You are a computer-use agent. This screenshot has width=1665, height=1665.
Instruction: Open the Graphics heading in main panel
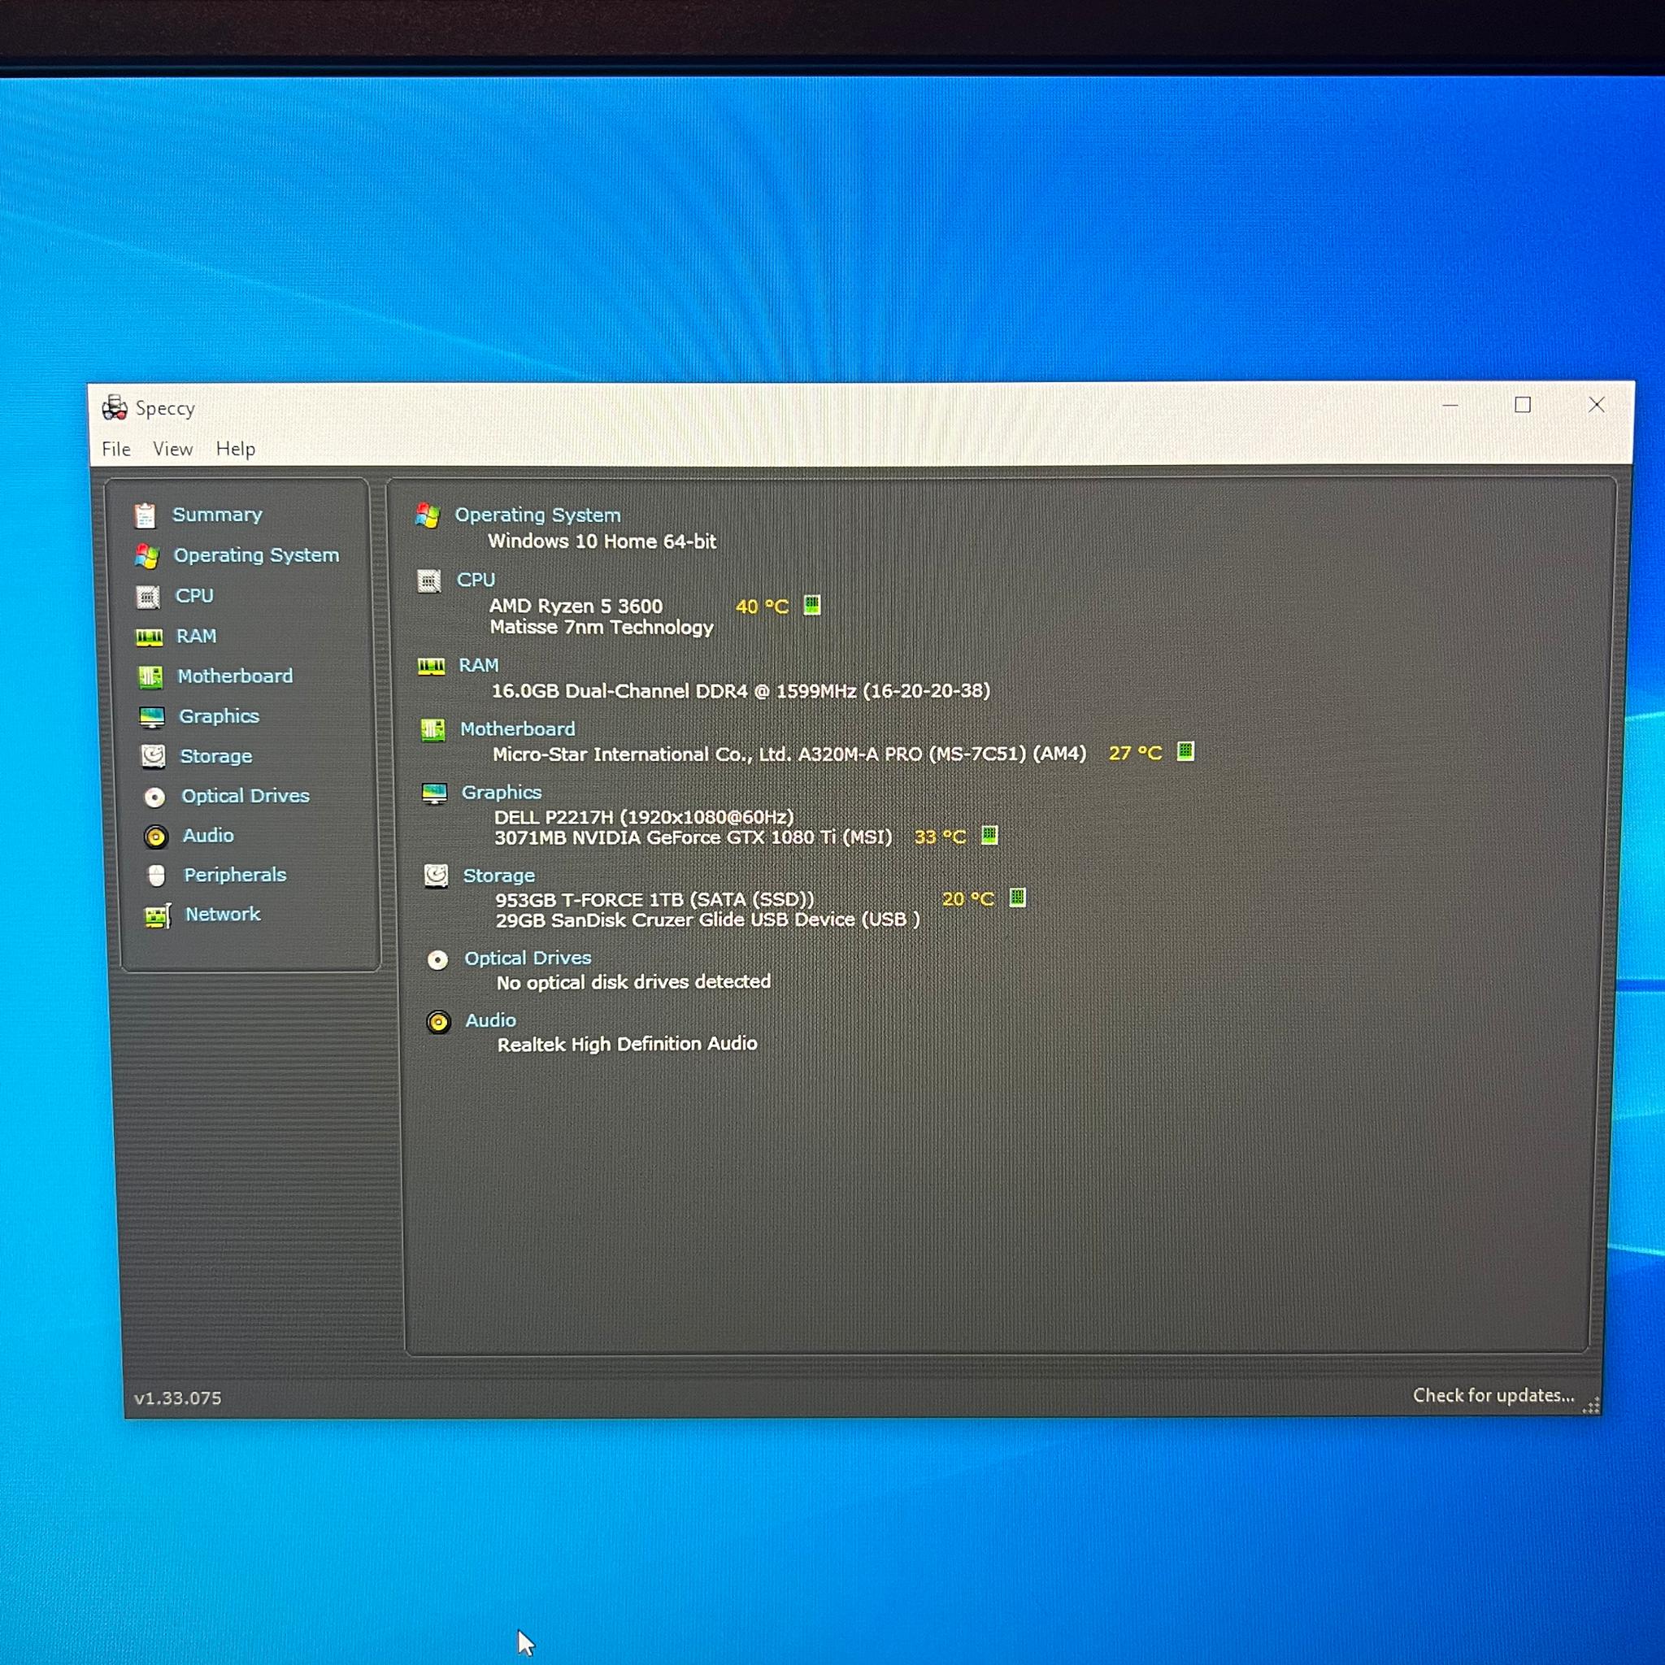point(502,792)
